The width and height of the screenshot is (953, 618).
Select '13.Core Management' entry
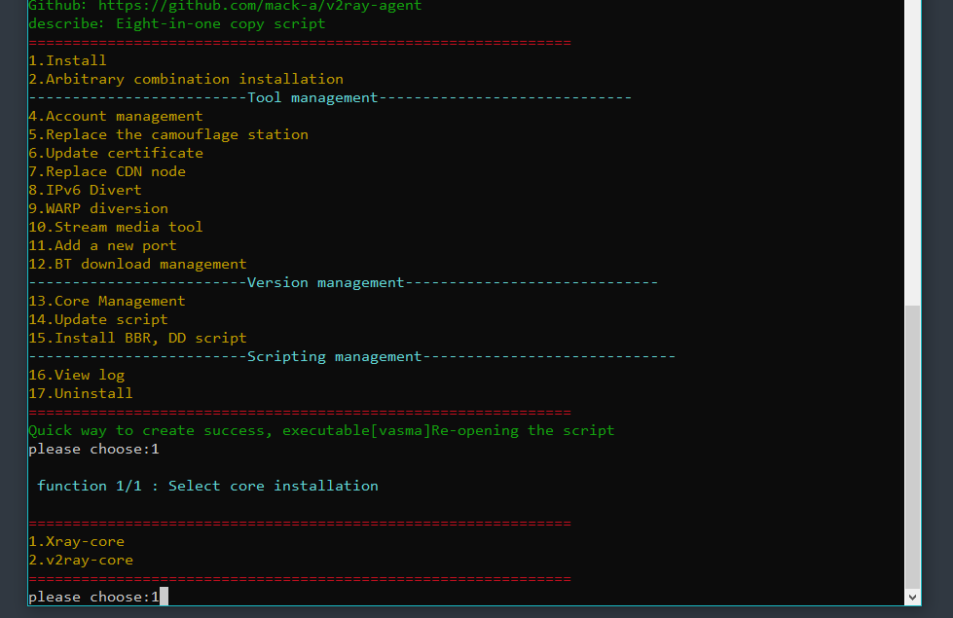[107, 301]
